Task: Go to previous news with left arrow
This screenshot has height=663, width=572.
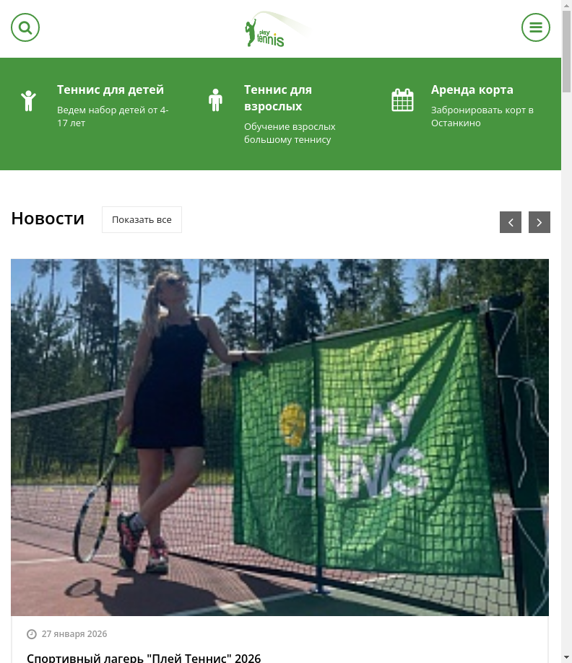Action: click(510, 222)
